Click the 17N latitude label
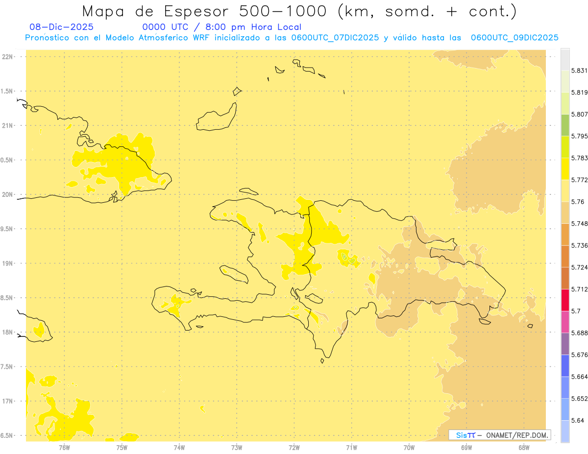The height and width of the screenshot is (454, 588). (x=7, y=401)
